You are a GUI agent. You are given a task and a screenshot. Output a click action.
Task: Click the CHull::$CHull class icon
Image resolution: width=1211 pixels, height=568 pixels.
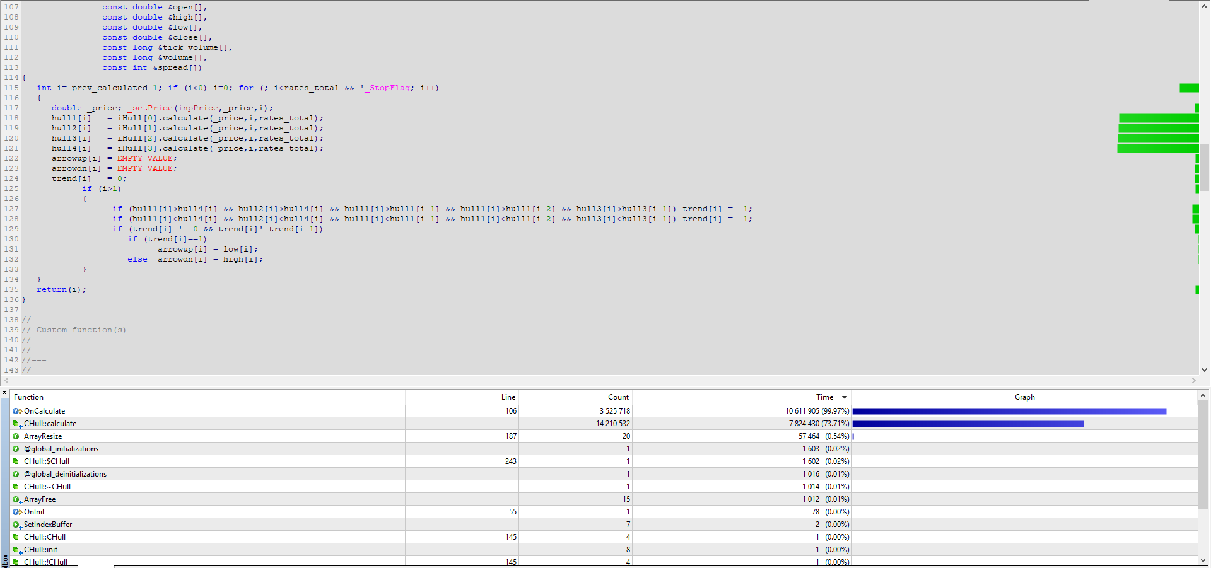tap(16, 461)
